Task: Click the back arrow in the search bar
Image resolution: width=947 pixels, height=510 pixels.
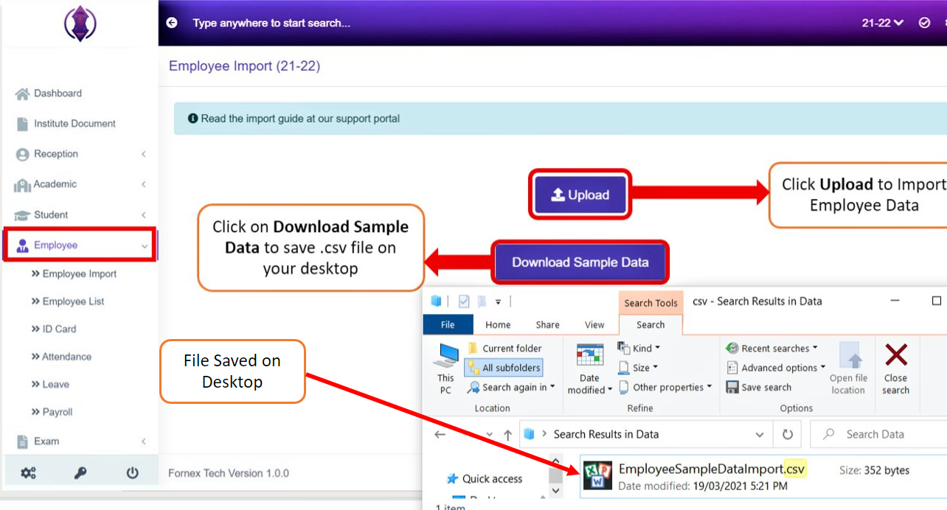Action: click(x=172, y=23)
